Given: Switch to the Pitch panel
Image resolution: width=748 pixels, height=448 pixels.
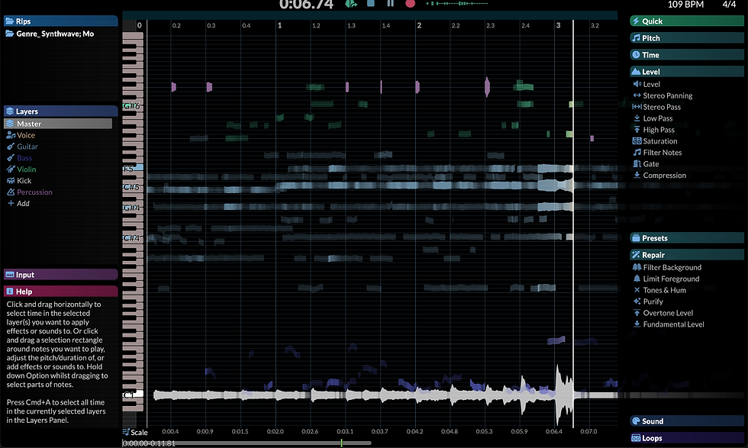Looking at the screenshot, I should click(x=686, y=37).
